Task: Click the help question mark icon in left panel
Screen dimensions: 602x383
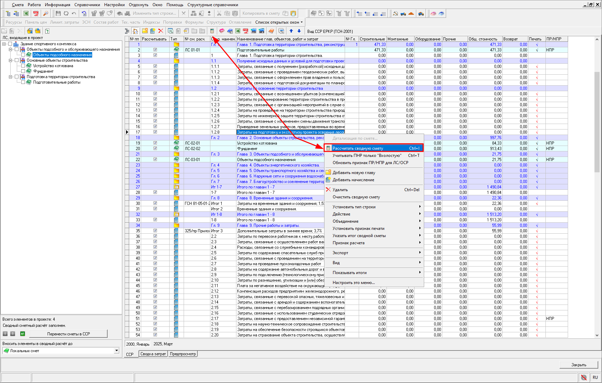Action: pos(47,31)
